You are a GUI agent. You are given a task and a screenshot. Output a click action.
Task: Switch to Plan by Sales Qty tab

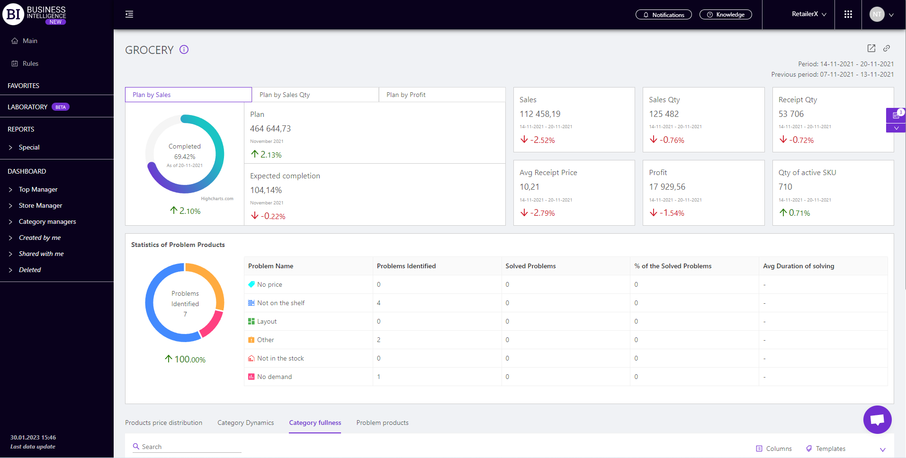point(285,95)
